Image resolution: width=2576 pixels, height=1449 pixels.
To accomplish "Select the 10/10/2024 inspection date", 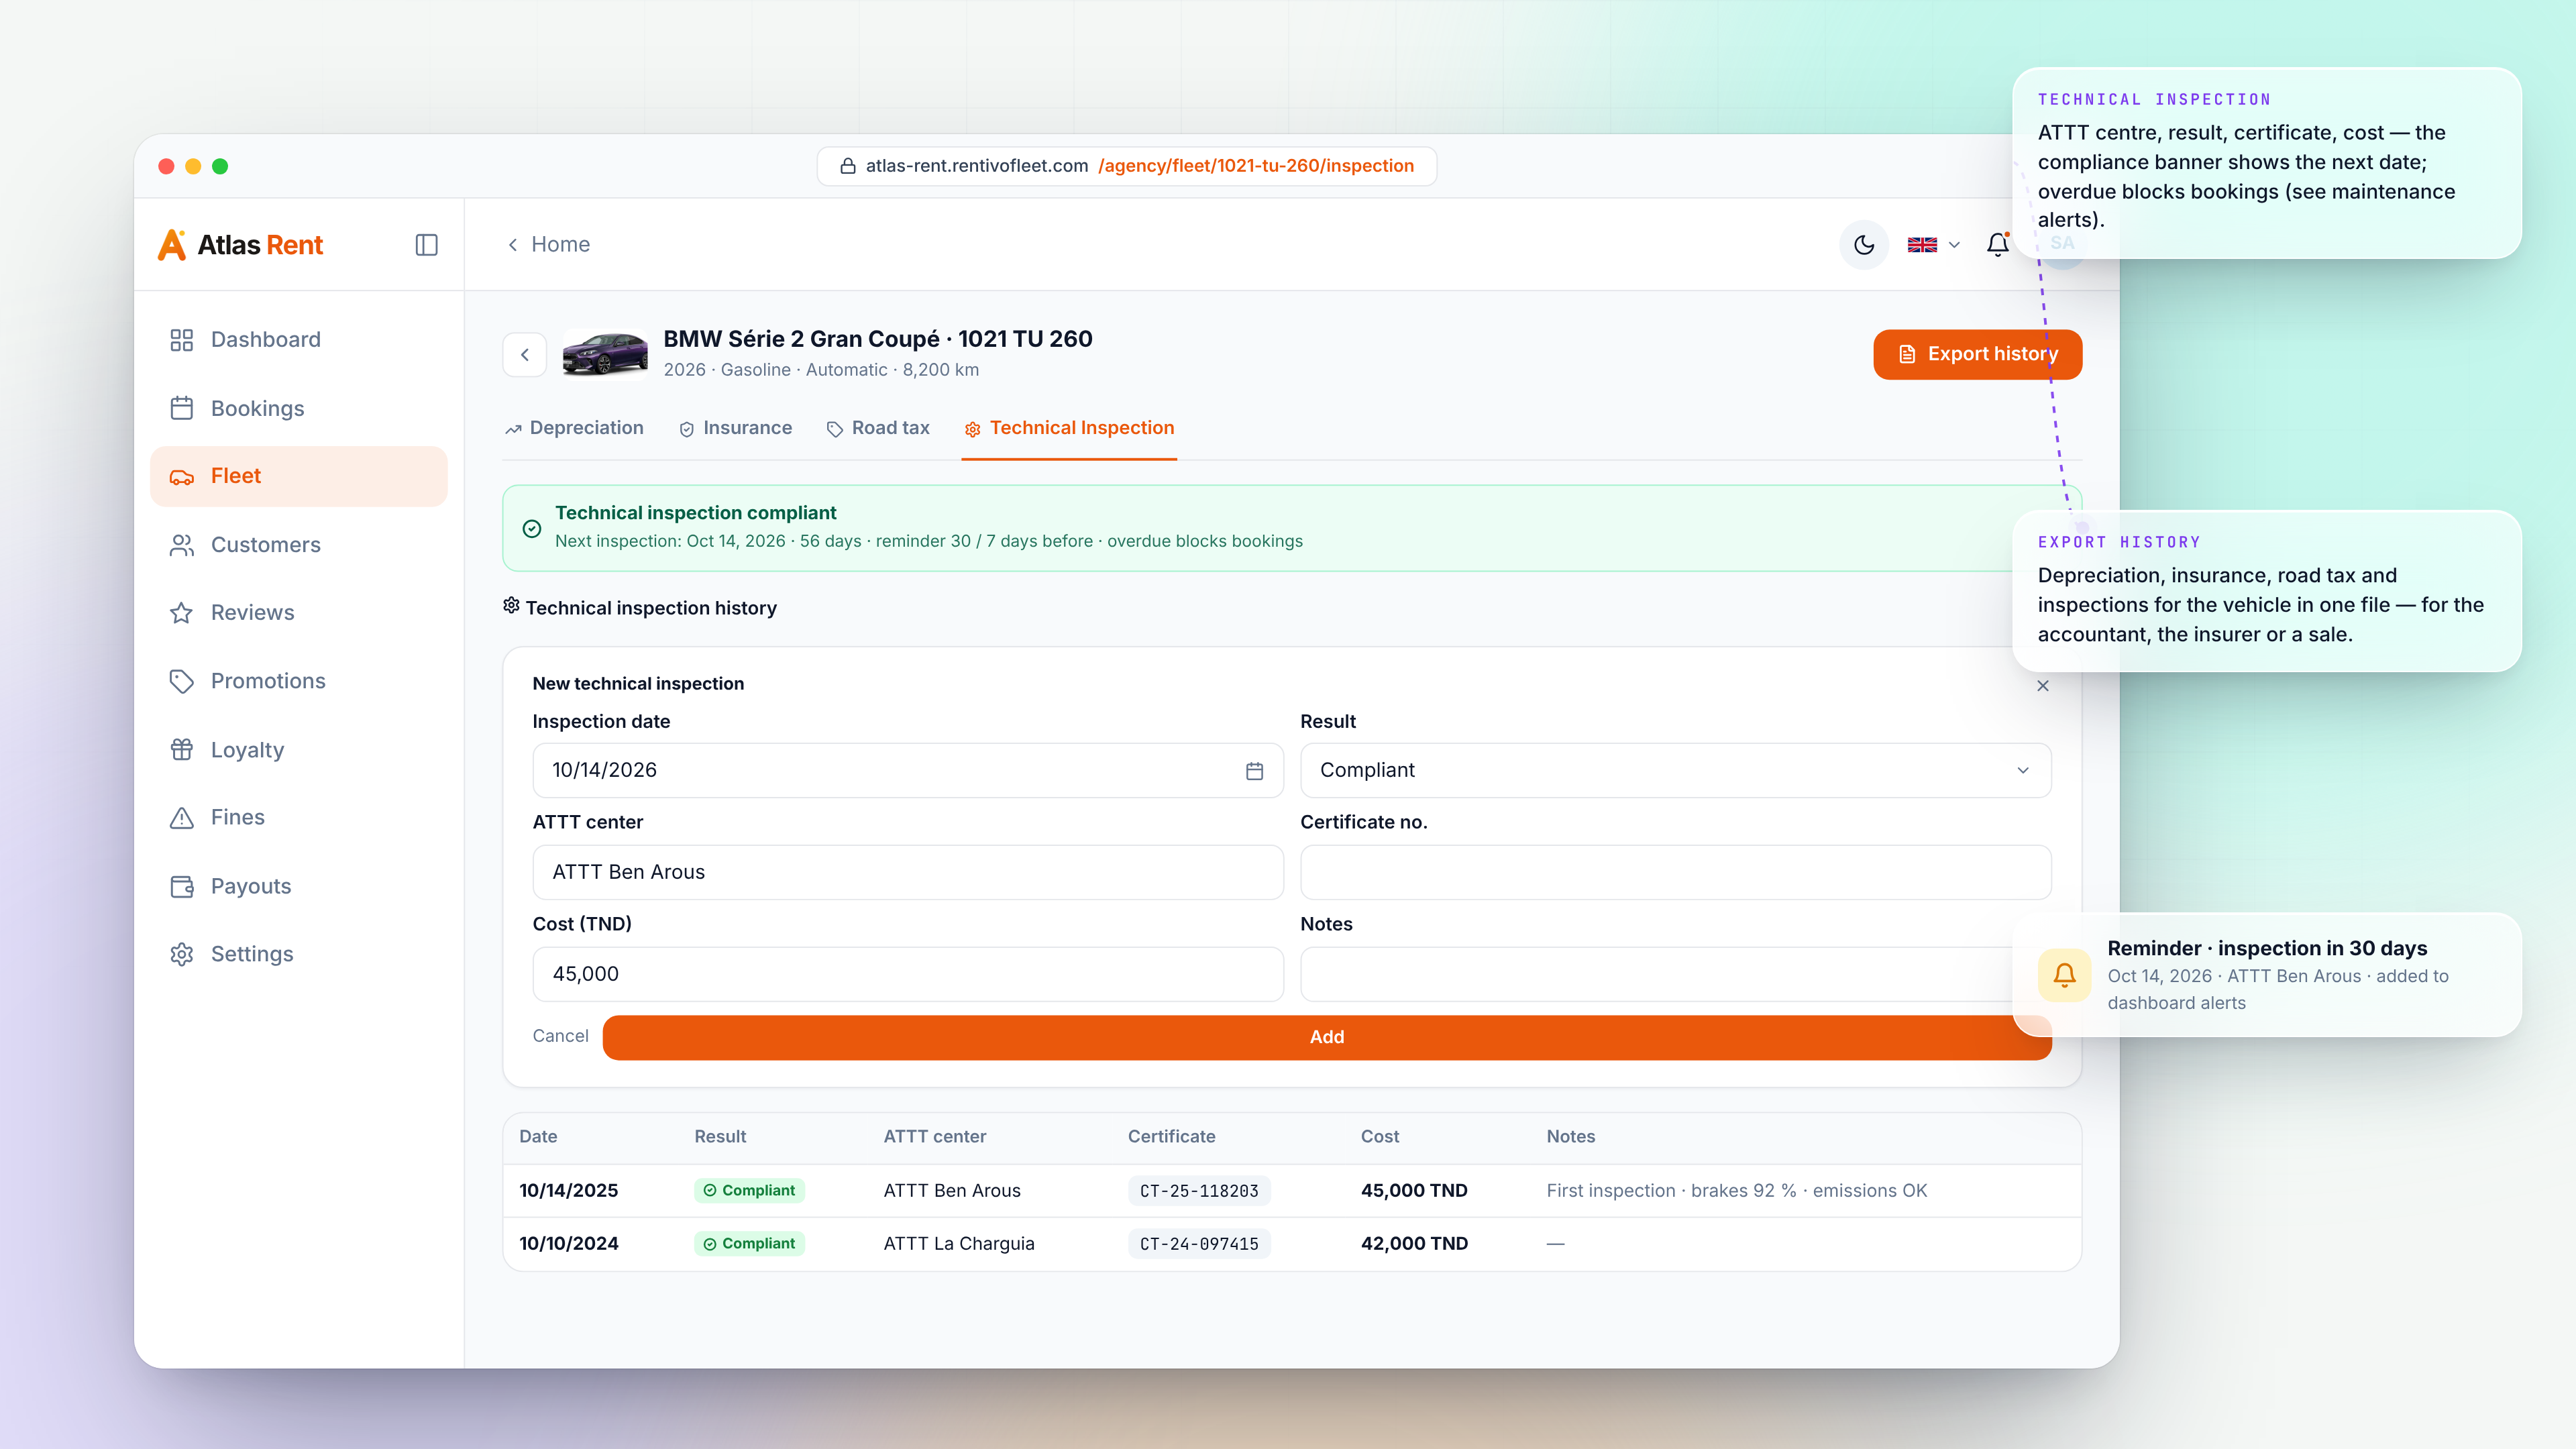I will pos(568,1244).
